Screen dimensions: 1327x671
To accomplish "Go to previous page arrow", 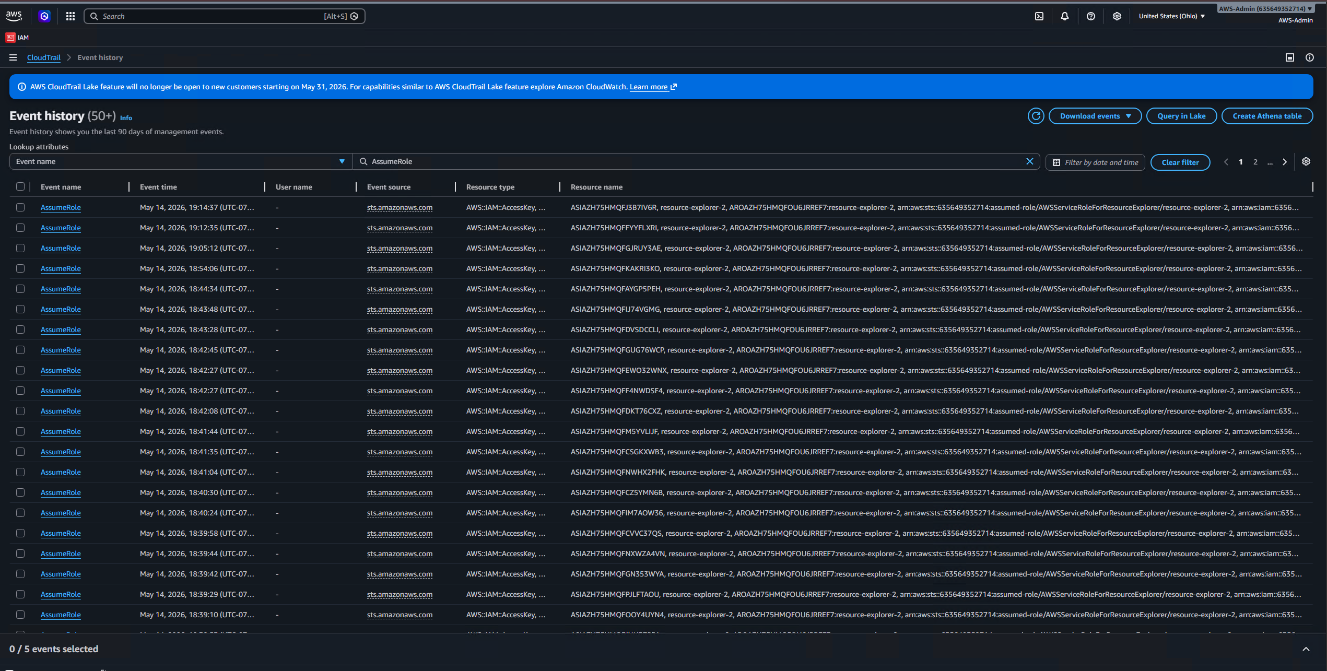I will pyautogui.click(x=1226, y=162).
